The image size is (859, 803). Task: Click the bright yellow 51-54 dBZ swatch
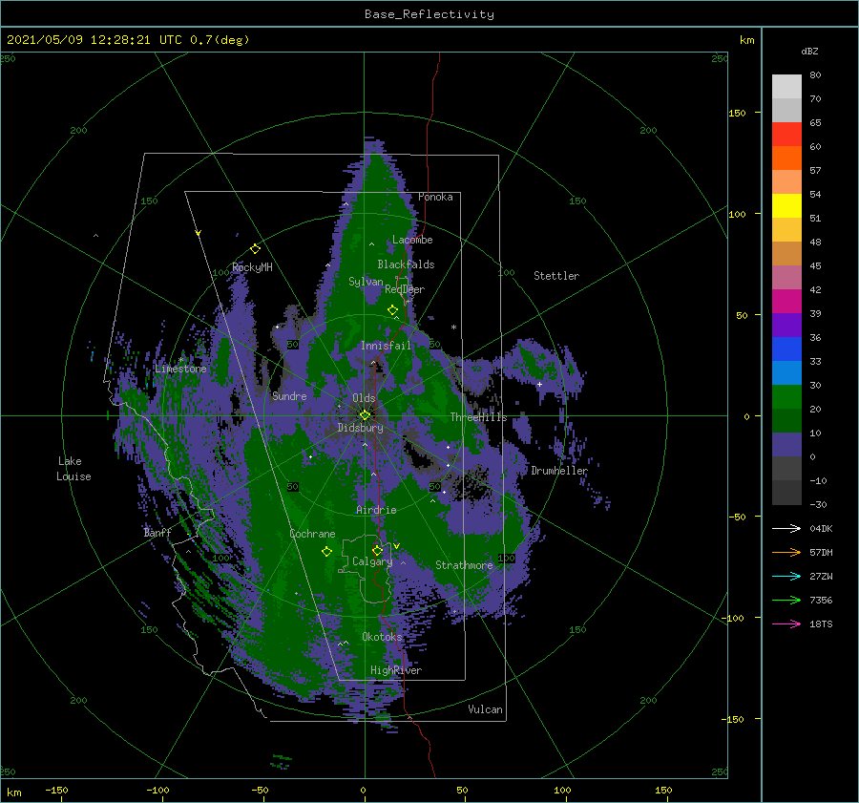(x=786, y=205)
